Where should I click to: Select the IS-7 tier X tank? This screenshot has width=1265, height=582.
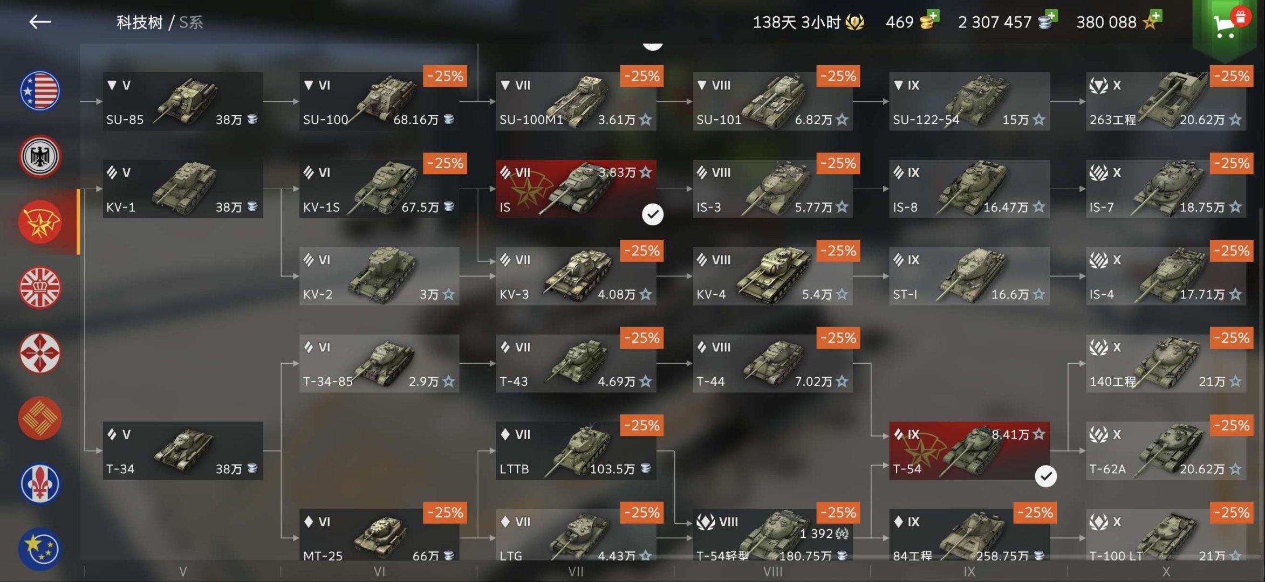pos(1166,189)
